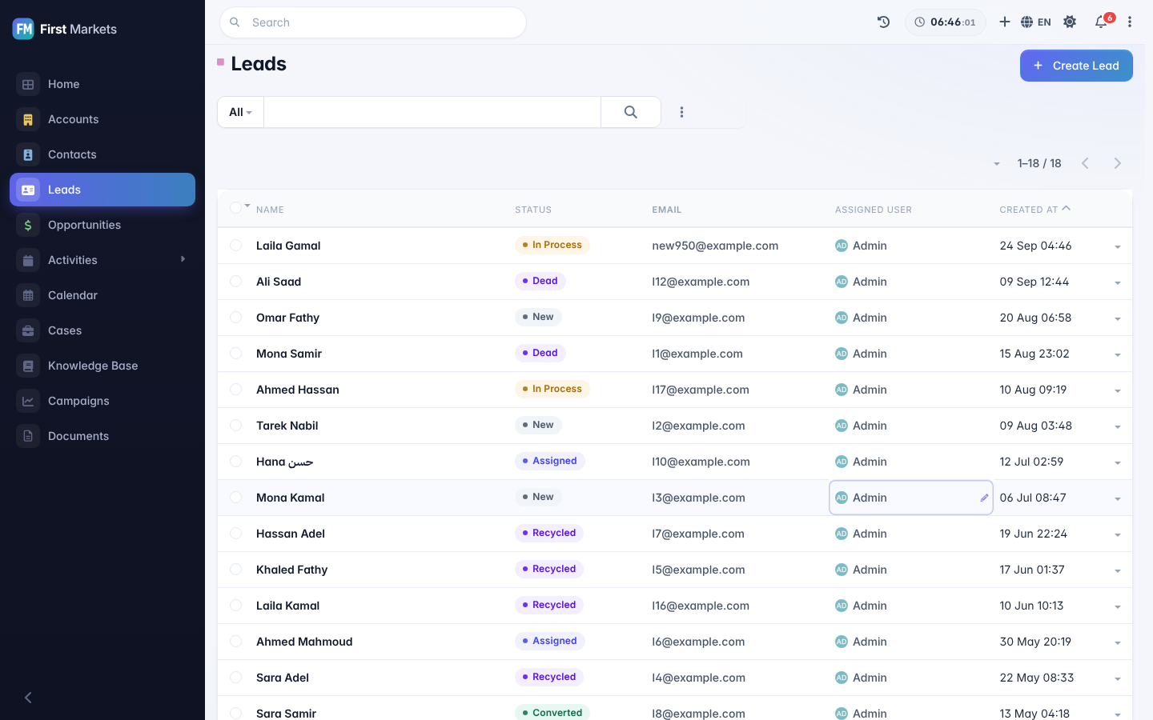
Task: Click the email l10@example.com
Action: 701,462
